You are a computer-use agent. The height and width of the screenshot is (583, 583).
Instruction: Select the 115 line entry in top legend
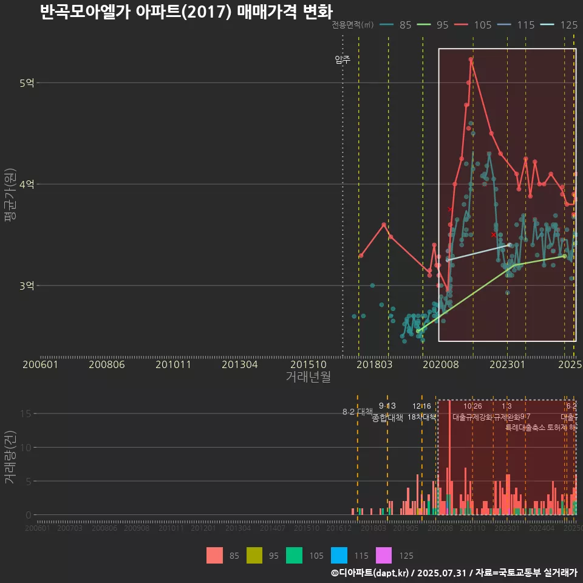click(516, 25)
